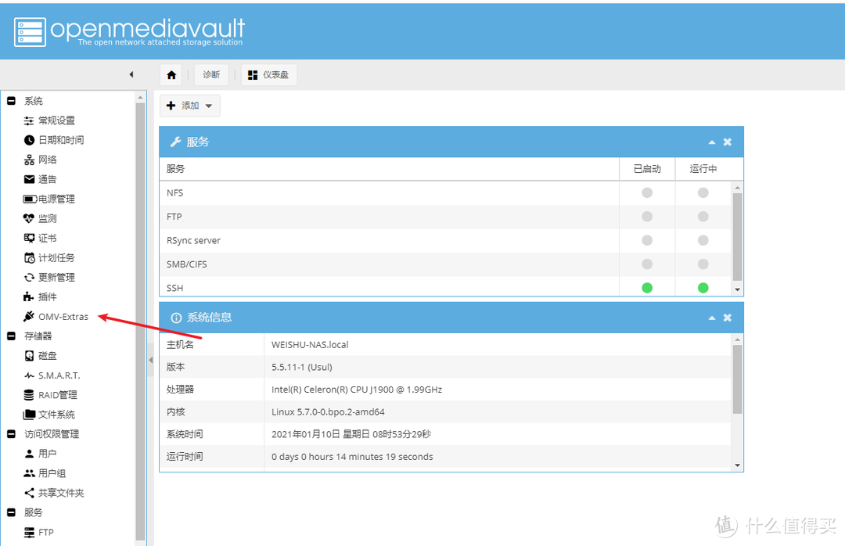Open 文件系统 file systems page
The height and width of the screenshot is (546, 845).
tap(56, 415)
